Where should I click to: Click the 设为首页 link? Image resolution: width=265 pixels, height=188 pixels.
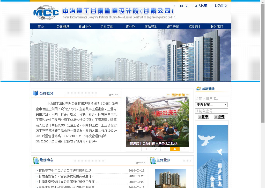[x=221, y=6]
